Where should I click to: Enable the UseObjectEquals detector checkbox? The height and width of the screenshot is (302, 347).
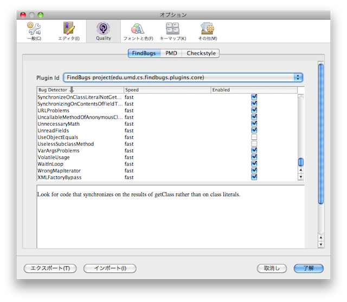pos(254,137)
